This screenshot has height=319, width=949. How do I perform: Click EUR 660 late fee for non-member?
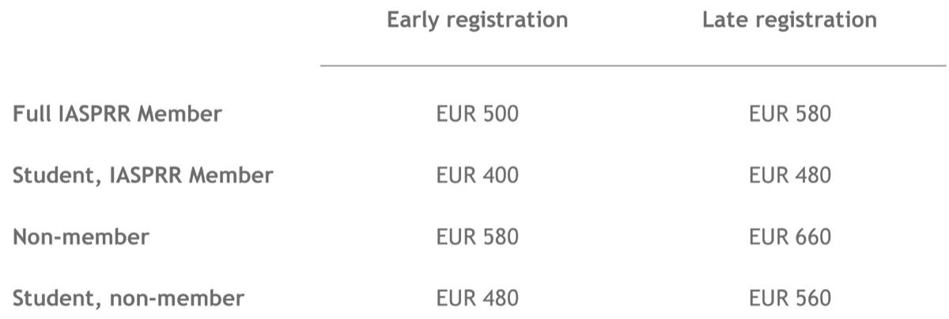tap(790, 237)
